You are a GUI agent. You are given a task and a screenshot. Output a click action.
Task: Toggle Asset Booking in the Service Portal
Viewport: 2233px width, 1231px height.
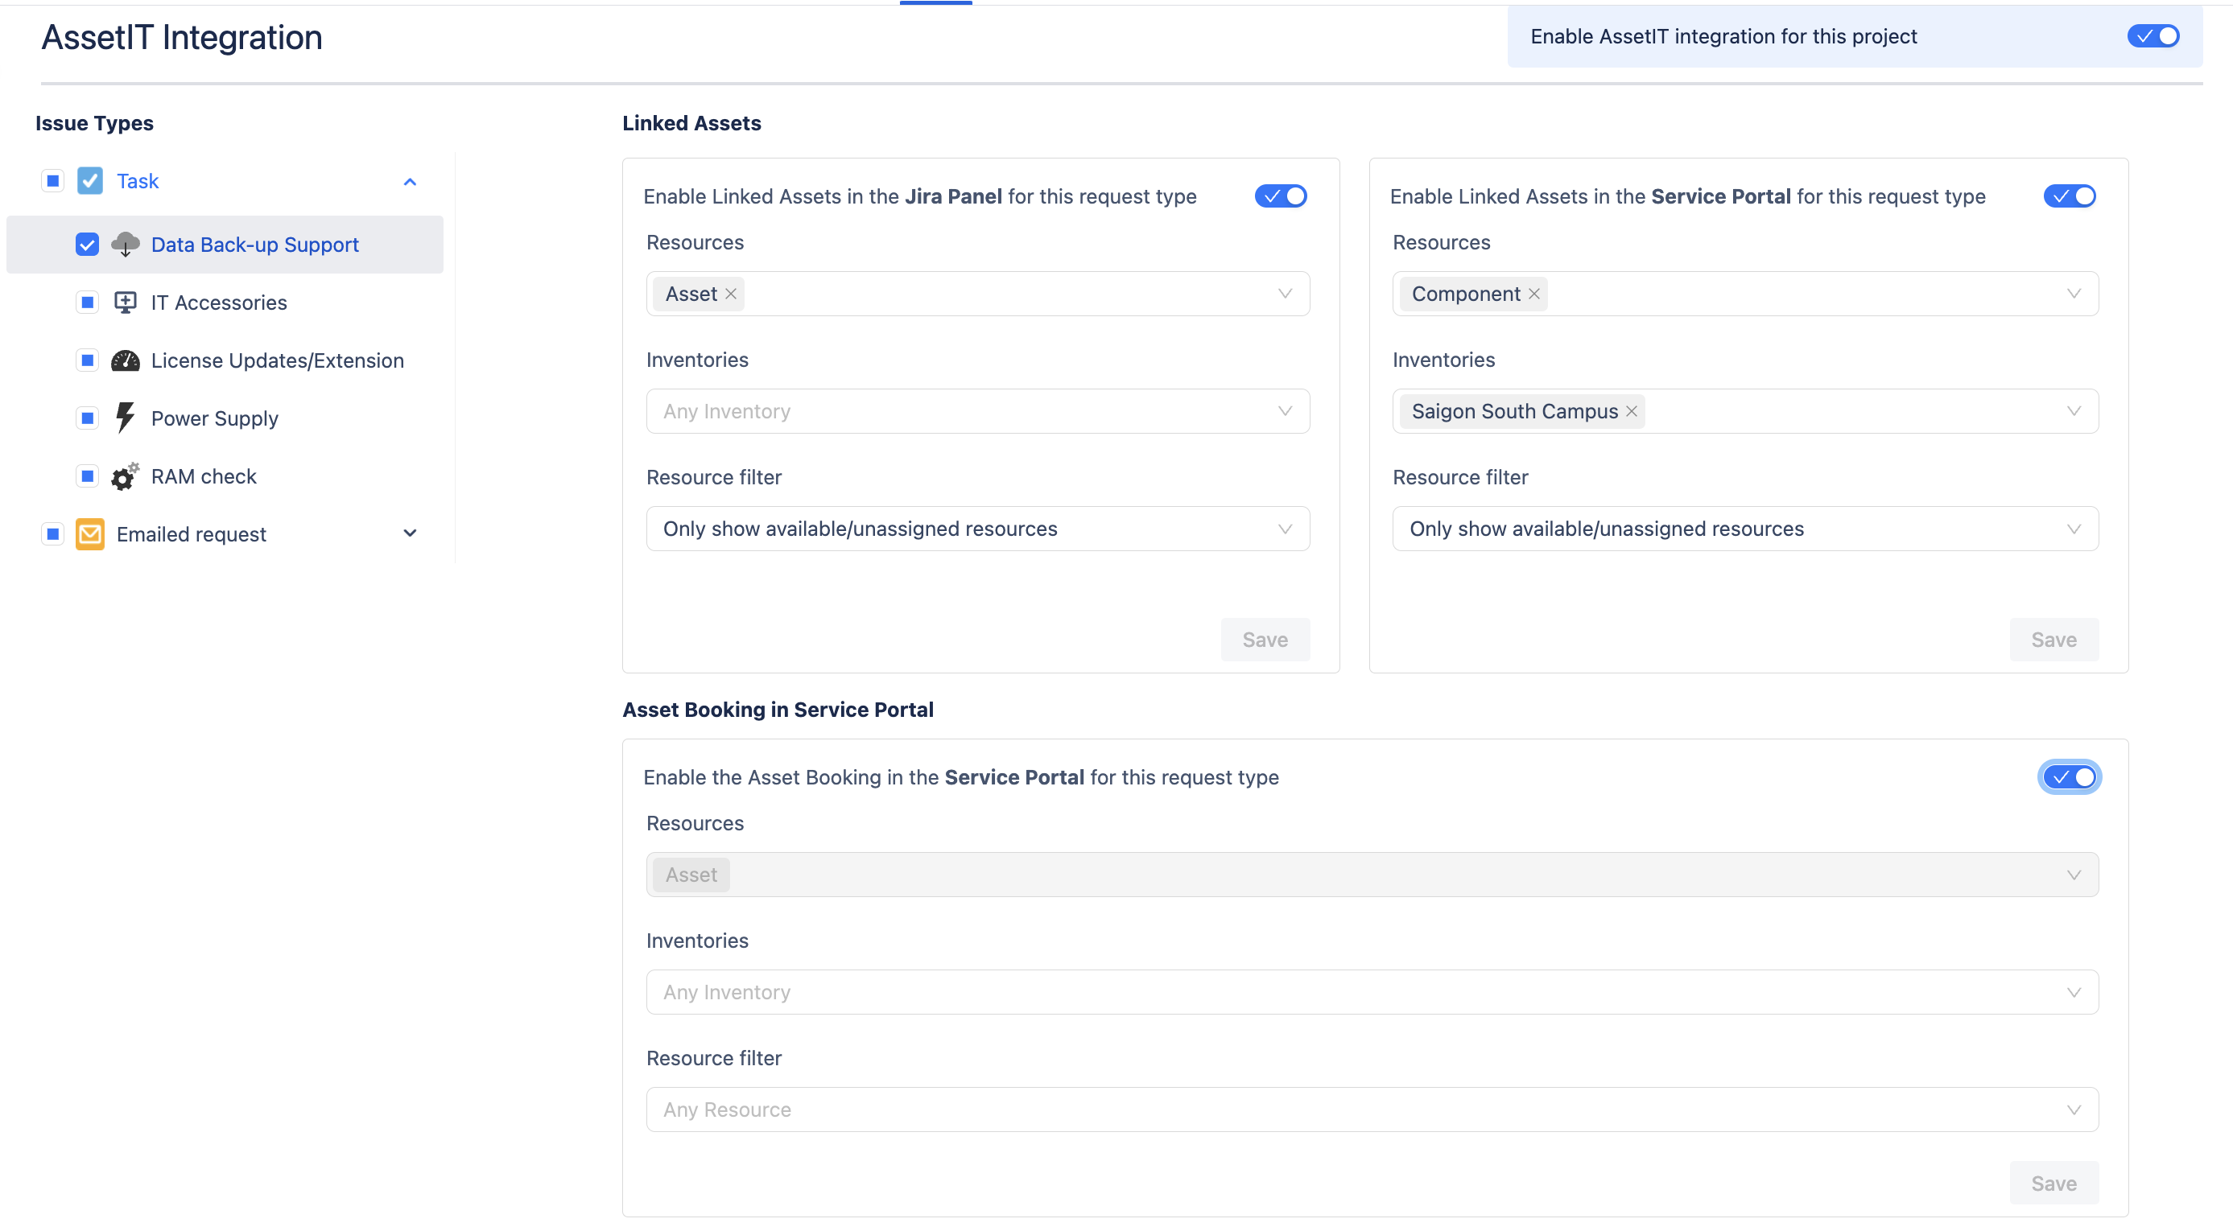(2069, 777)
